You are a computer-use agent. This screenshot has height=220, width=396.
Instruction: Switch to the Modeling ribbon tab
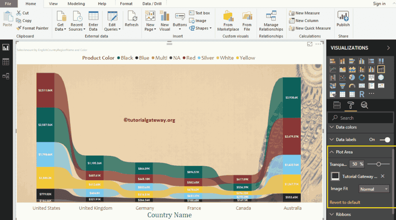point(76,4)
